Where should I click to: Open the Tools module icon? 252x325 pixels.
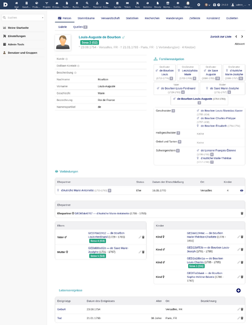tap(137, 4)
